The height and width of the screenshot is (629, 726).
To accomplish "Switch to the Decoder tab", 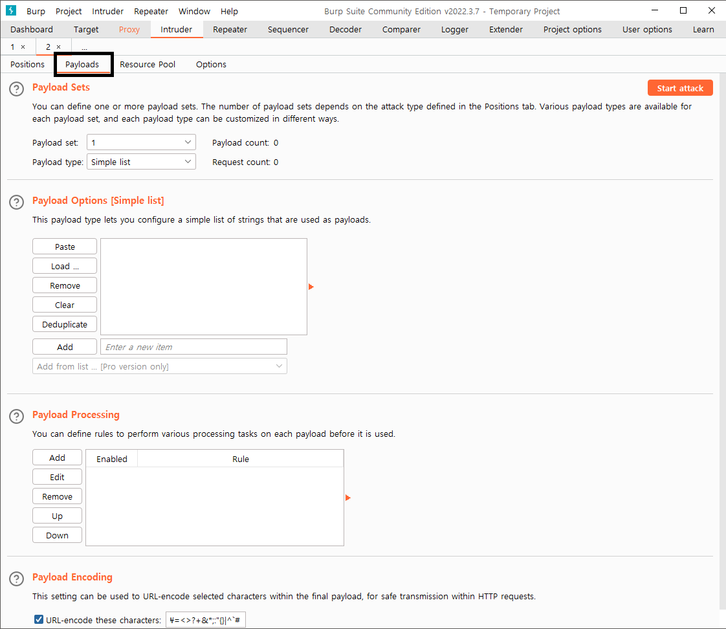I will pos(346,29).
